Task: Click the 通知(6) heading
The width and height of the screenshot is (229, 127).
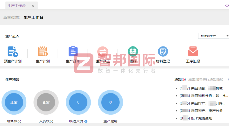Action: pyautogui.click(x=180, y=80)
